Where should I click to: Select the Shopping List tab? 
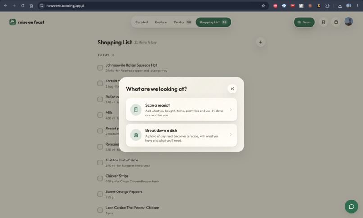pyautogui.click(x=213, y=22)
